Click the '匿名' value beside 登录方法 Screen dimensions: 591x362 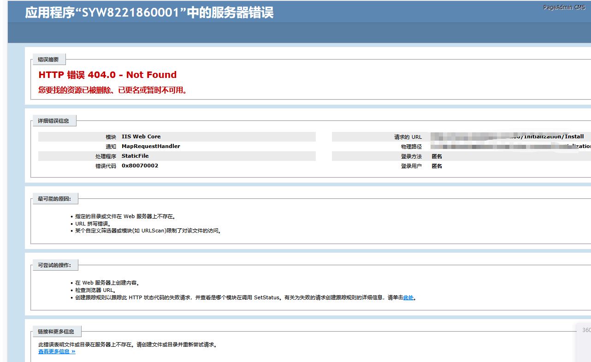pyautogui.click(x=437, y=157)
